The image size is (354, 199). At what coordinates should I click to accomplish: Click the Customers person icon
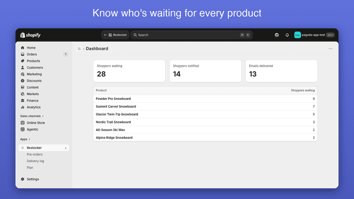[x=23, y=67]
